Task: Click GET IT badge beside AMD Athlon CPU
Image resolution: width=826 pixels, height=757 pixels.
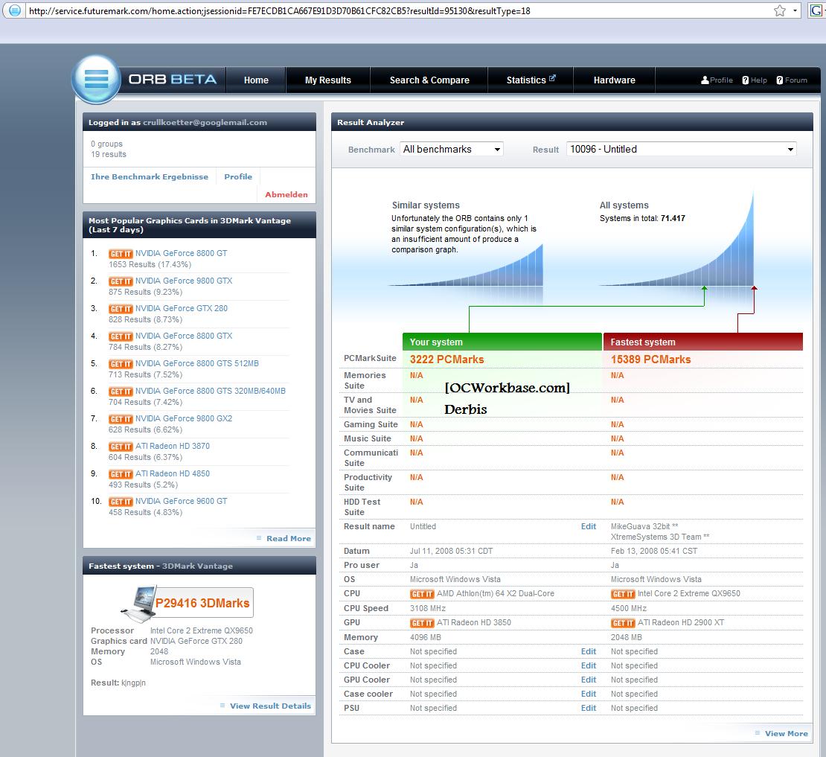Action: pyautogui.click(x=422, y=594)
